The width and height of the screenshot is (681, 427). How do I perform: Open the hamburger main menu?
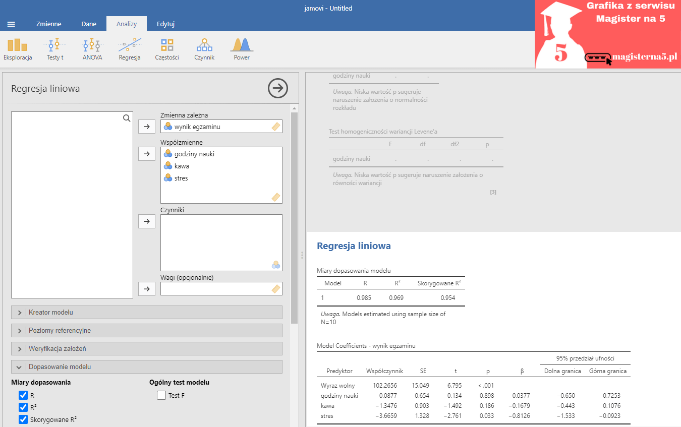[11, 24]
